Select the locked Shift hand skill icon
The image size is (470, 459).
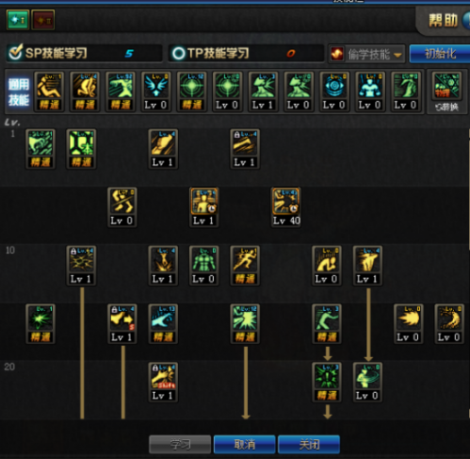point(163,383)
